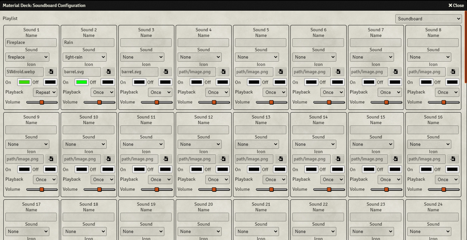The image size is (467, 240).
Task: Pick Sound 2 Off color swatch
Action: 108,82
